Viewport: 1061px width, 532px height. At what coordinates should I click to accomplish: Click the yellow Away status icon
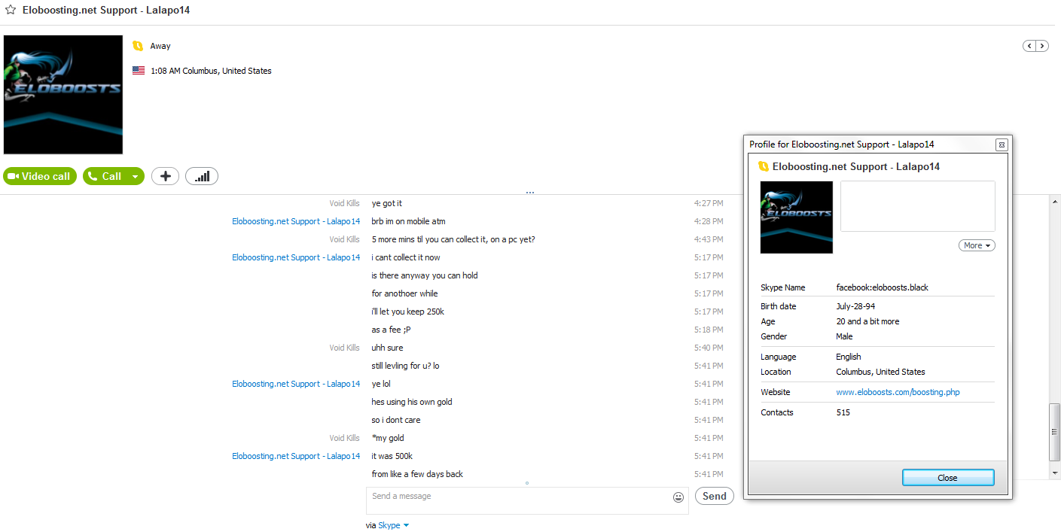[x=138, y=46]
